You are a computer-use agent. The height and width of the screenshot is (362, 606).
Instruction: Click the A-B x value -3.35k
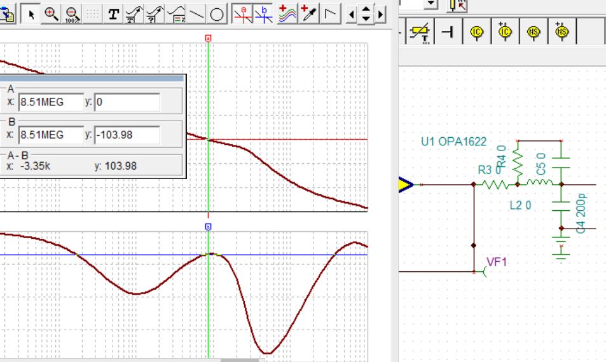35,166
